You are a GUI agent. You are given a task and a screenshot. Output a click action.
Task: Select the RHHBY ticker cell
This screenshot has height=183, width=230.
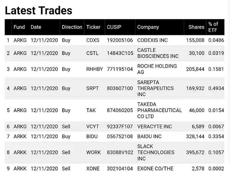pos(94,69)
